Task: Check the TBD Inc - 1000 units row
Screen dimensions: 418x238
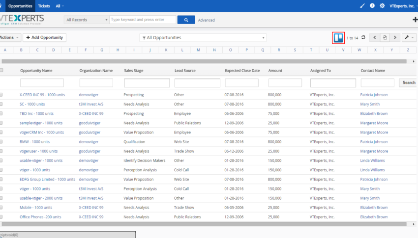Action: point(1,113)
